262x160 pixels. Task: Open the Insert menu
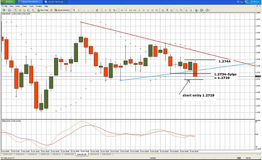pyautogui.click(x=18, y=6)
